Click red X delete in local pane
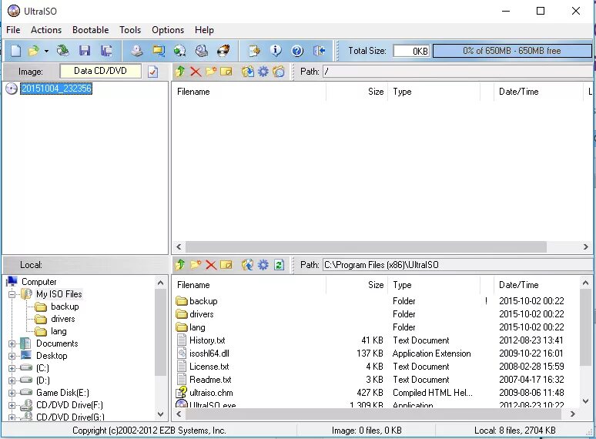Image resolution: width=596 pixels, height=439 pixels. 211,264
